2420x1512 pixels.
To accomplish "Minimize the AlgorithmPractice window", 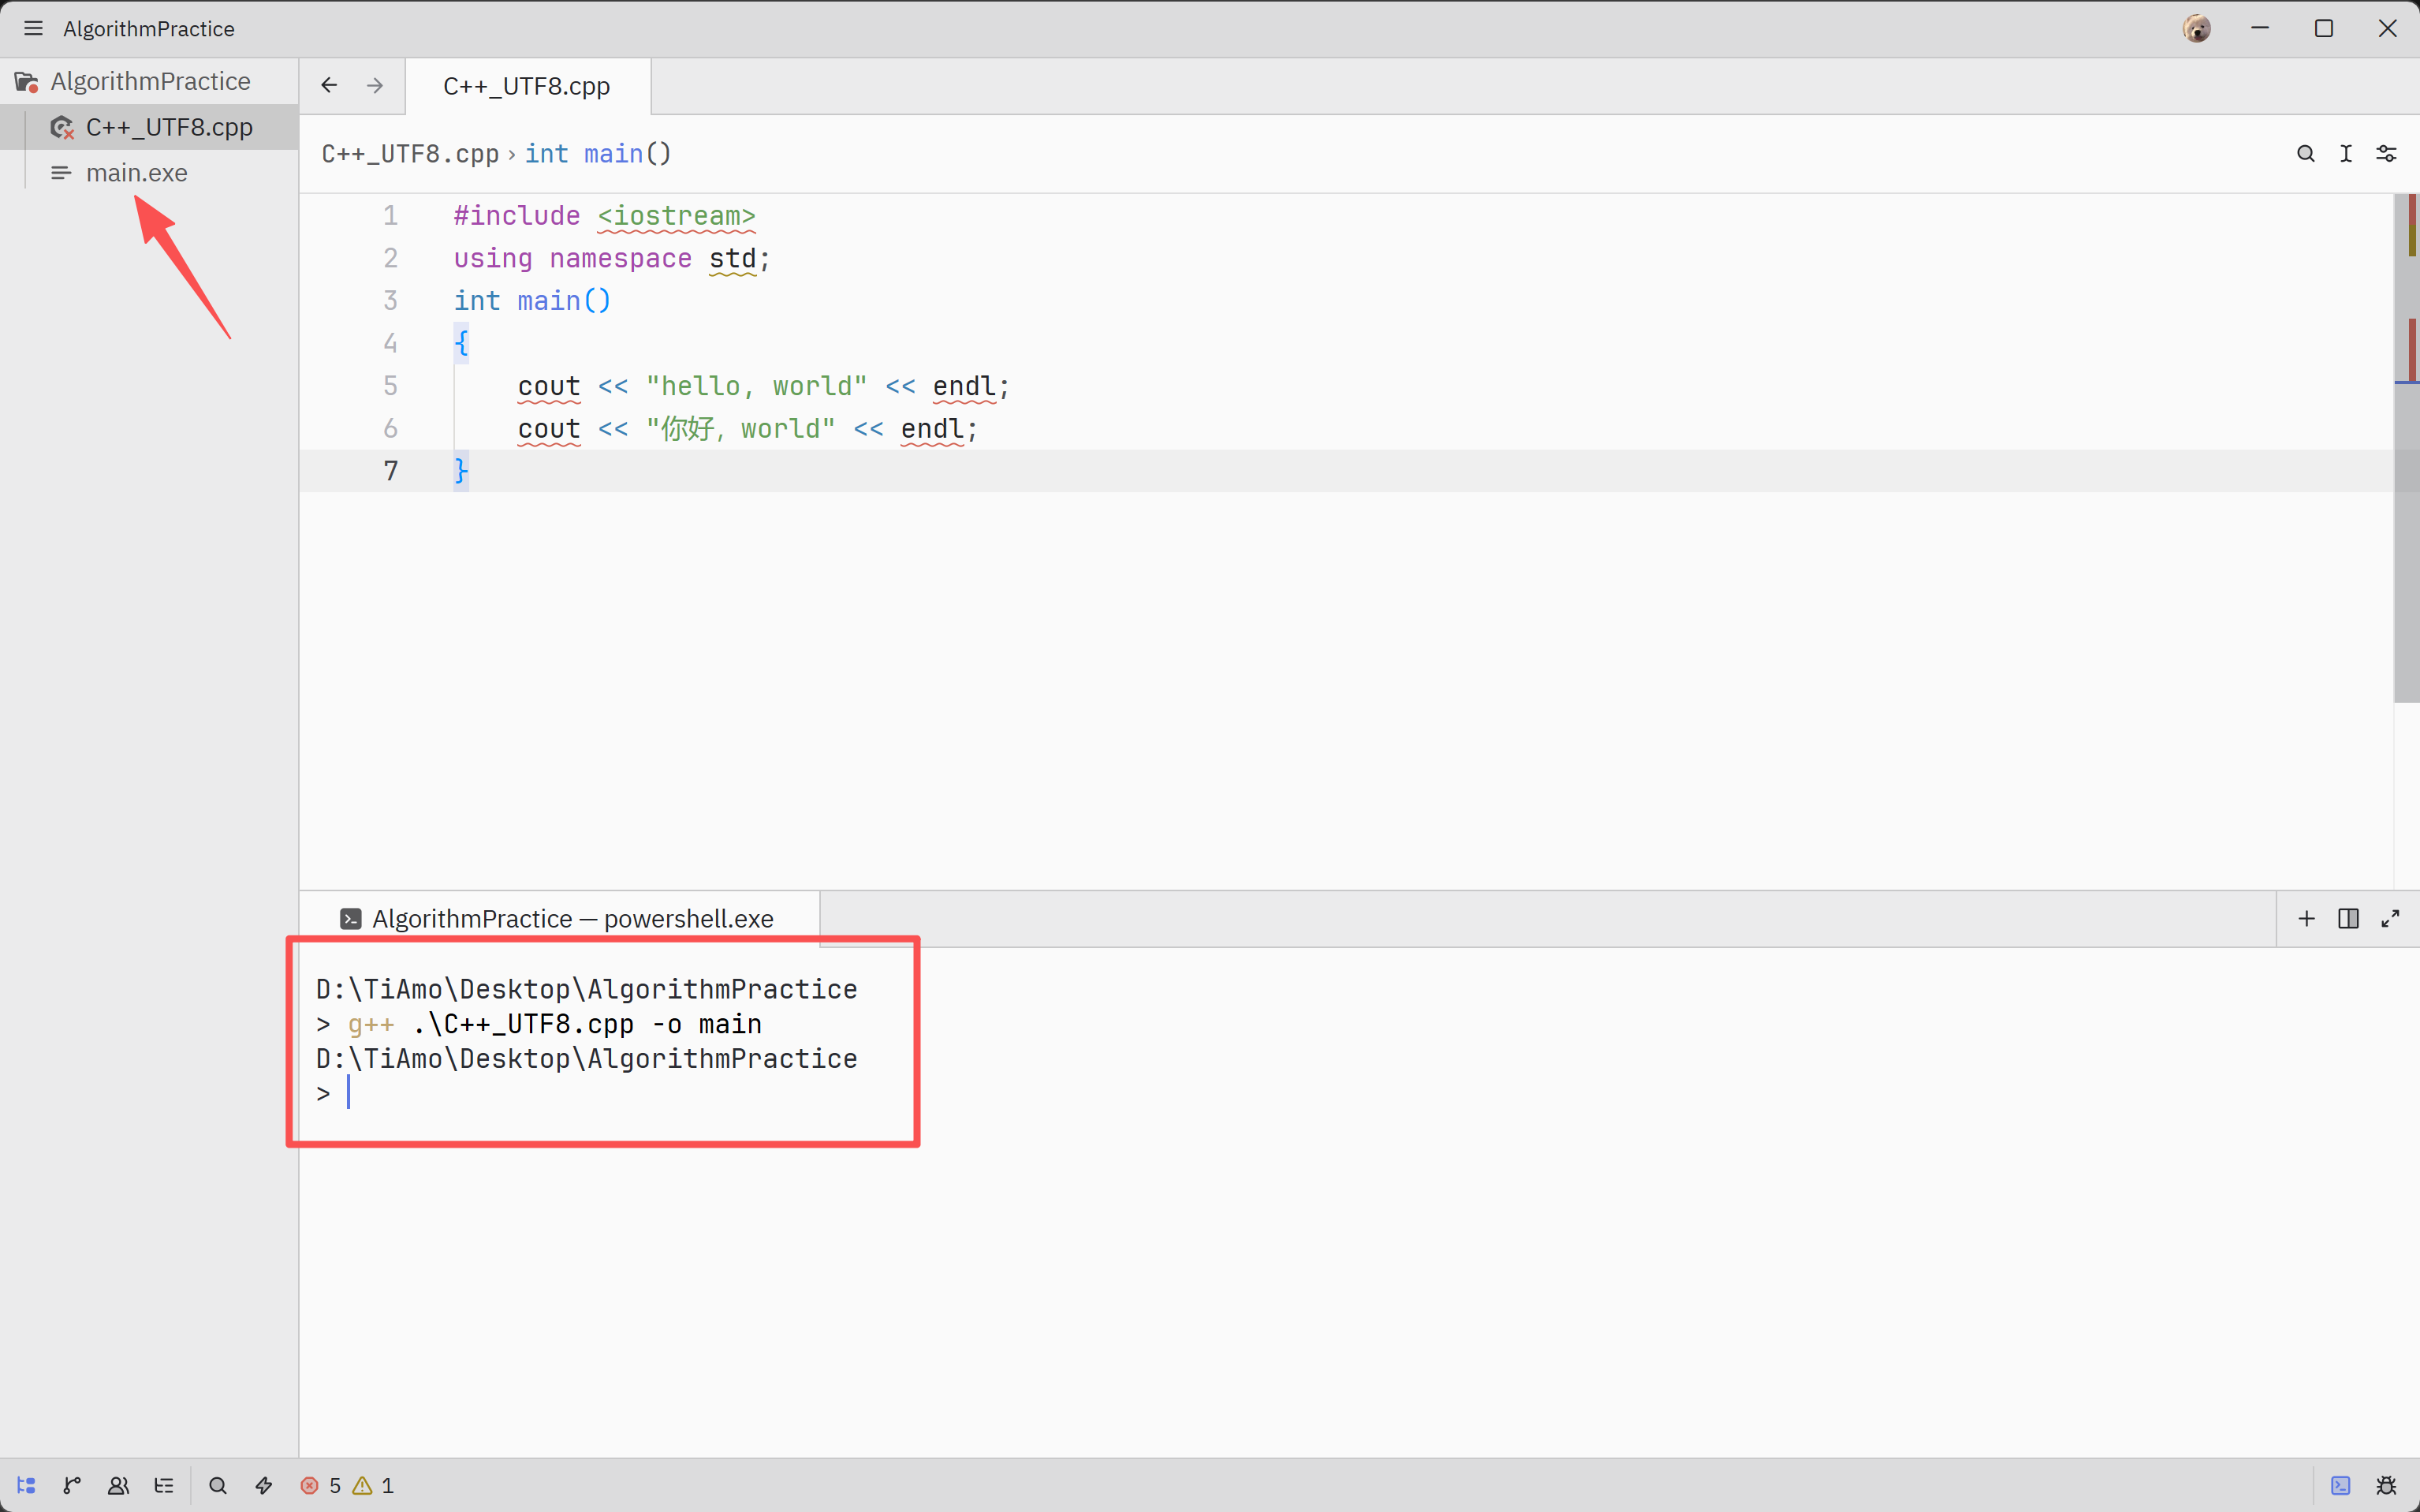I will coord(2260,28).
